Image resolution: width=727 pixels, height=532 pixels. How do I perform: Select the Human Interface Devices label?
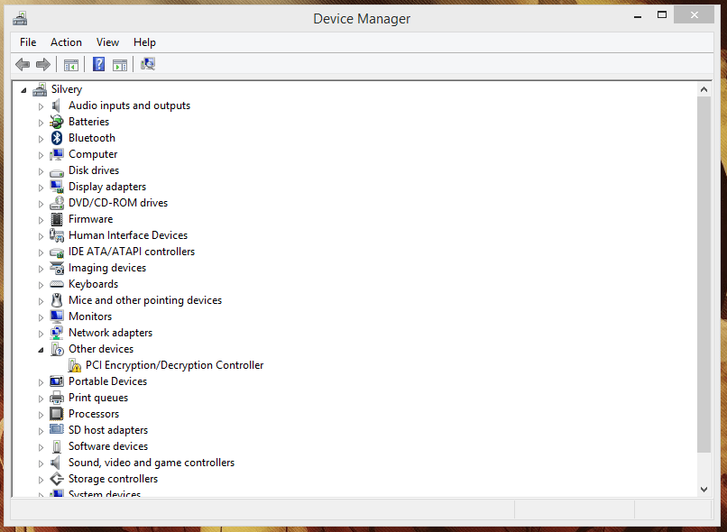(x=128, y=235)
